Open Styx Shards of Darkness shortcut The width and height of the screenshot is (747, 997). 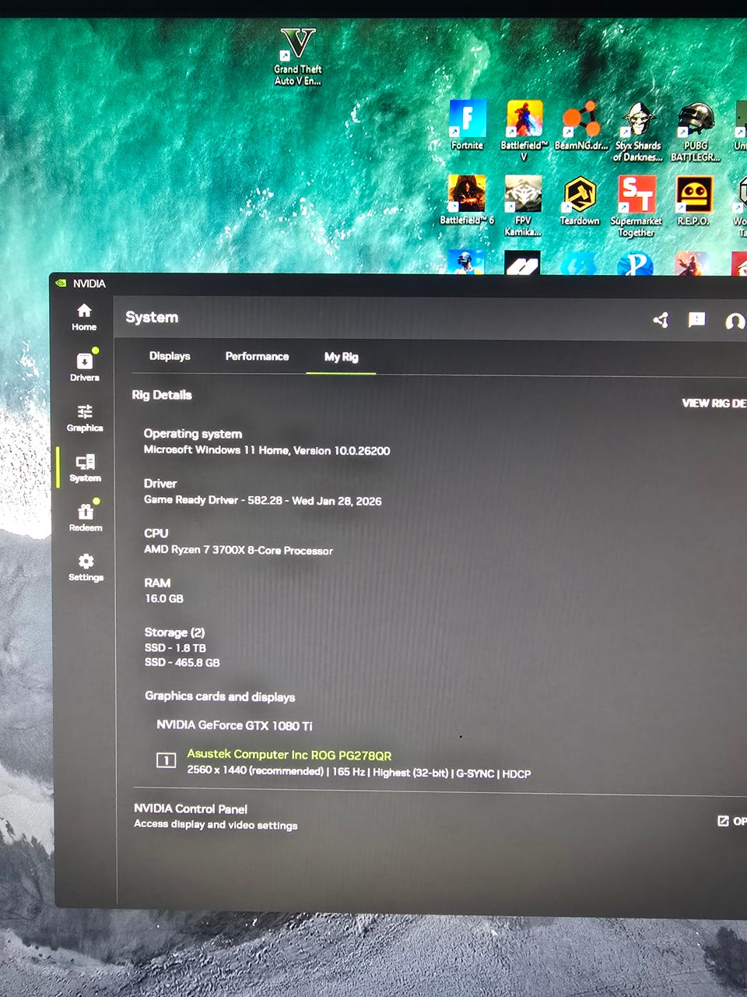(637, 131)
